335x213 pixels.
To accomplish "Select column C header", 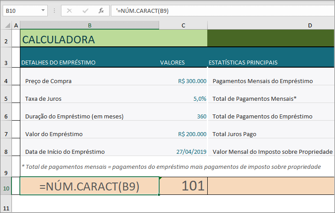I will tap(183, 26).
